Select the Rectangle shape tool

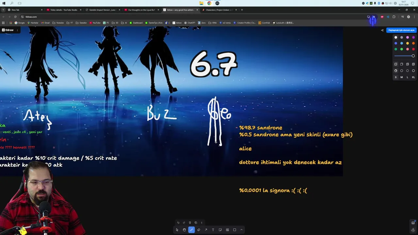click(234, 230)
